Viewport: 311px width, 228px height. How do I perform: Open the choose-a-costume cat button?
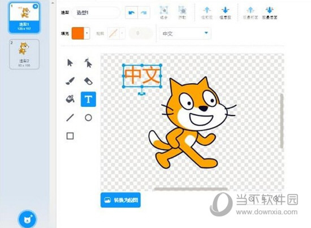pos(28,220)
